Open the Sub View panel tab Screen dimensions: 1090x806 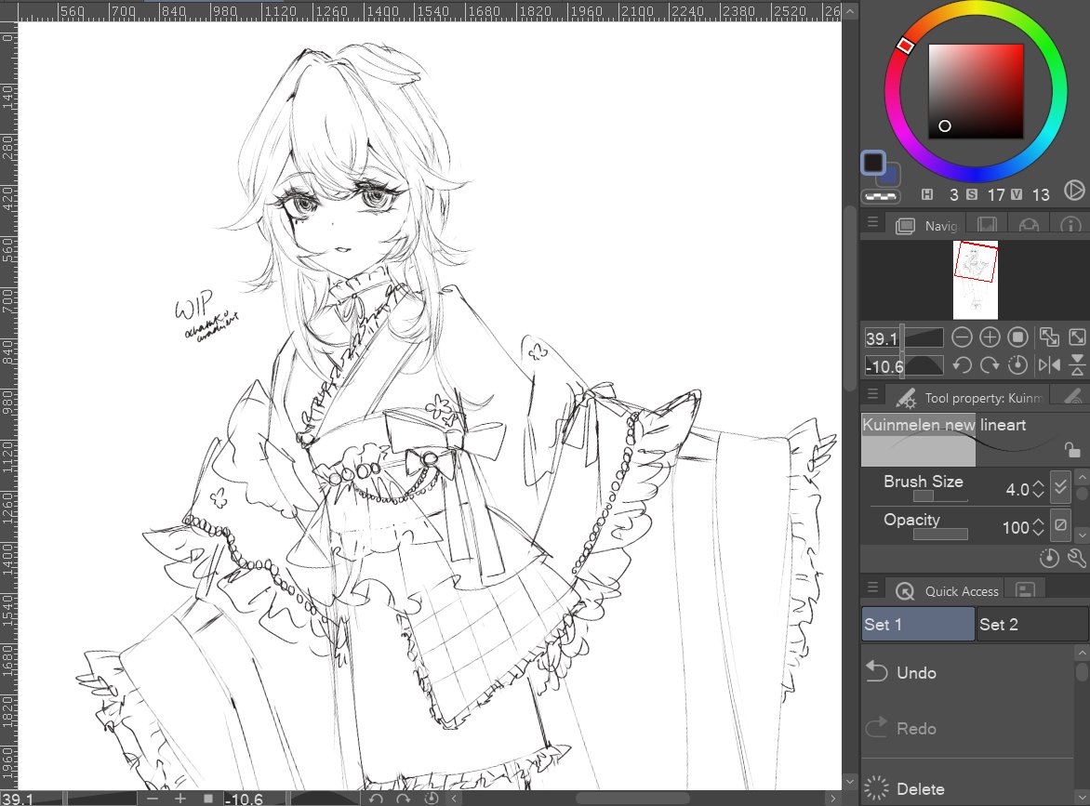[987, 225]
